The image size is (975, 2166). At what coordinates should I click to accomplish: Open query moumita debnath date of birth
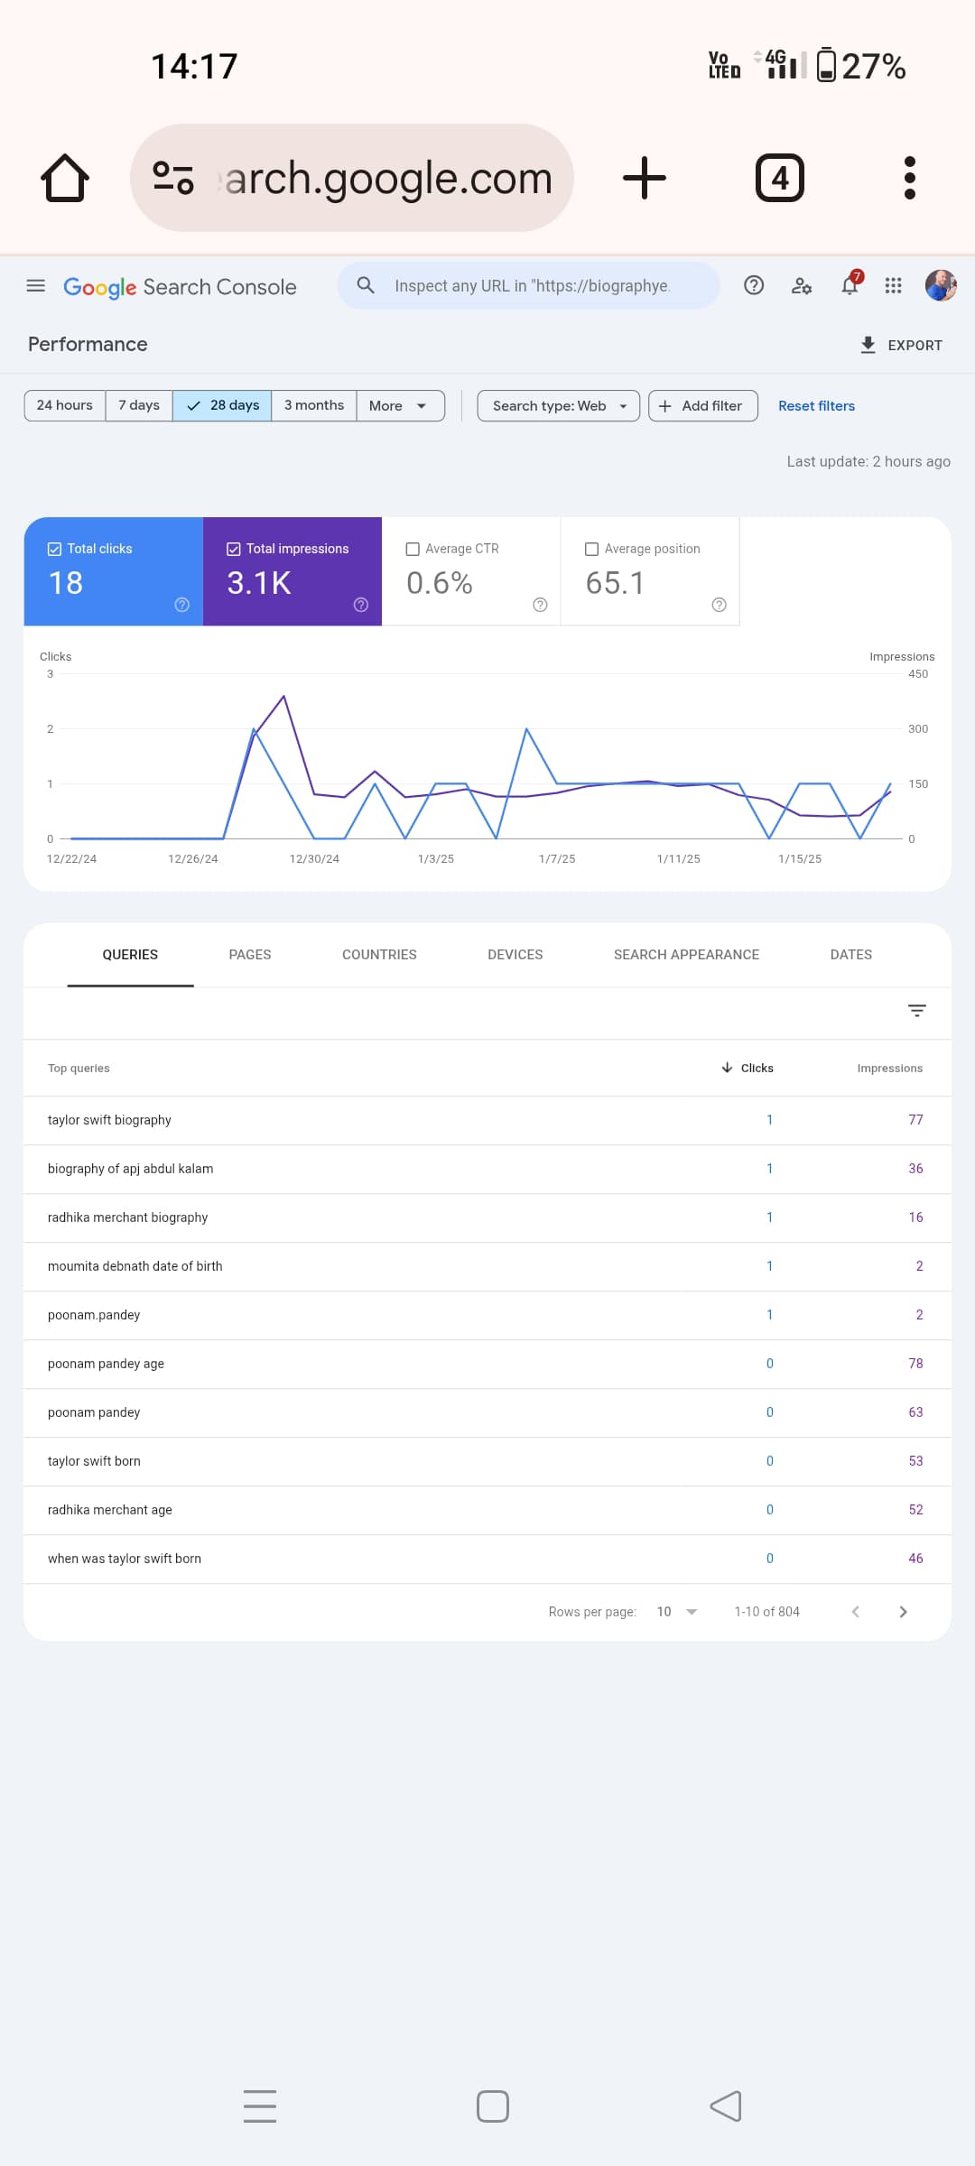coord(487,1266)
